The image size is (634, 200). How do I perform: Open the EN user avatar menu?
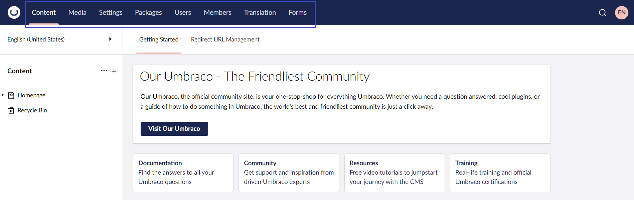pos(621,13)
